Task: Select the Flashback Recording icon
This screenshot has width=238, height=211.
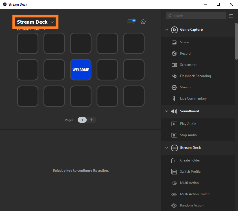Action: [x=174, y=76]
